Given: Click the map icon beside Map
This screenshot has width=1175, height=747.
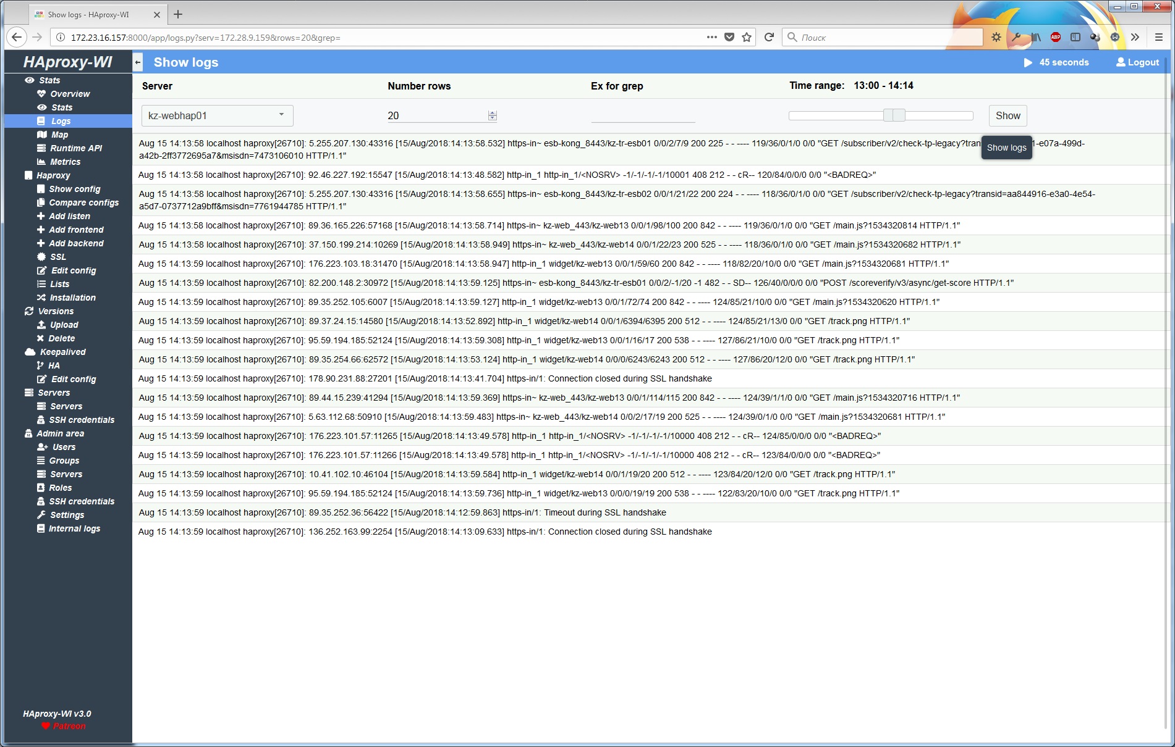Looking at the screenshot, I should point(41,135).
